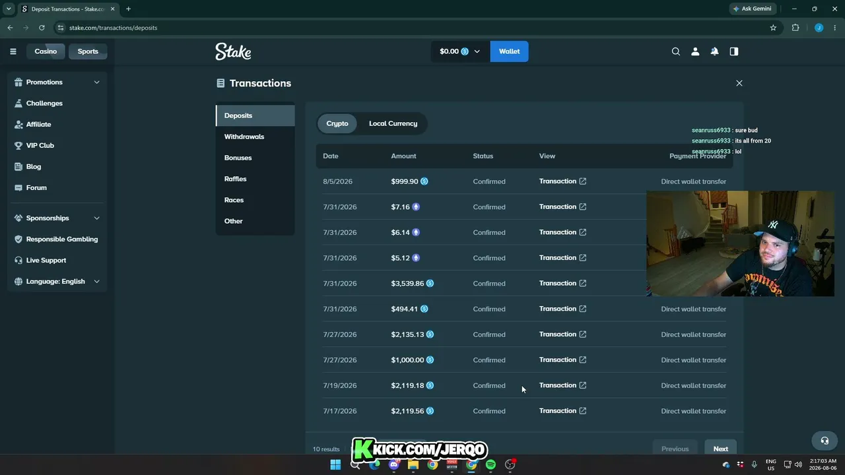
Task: Open Discord from the taskbar
Action: [x=394, y=464]
